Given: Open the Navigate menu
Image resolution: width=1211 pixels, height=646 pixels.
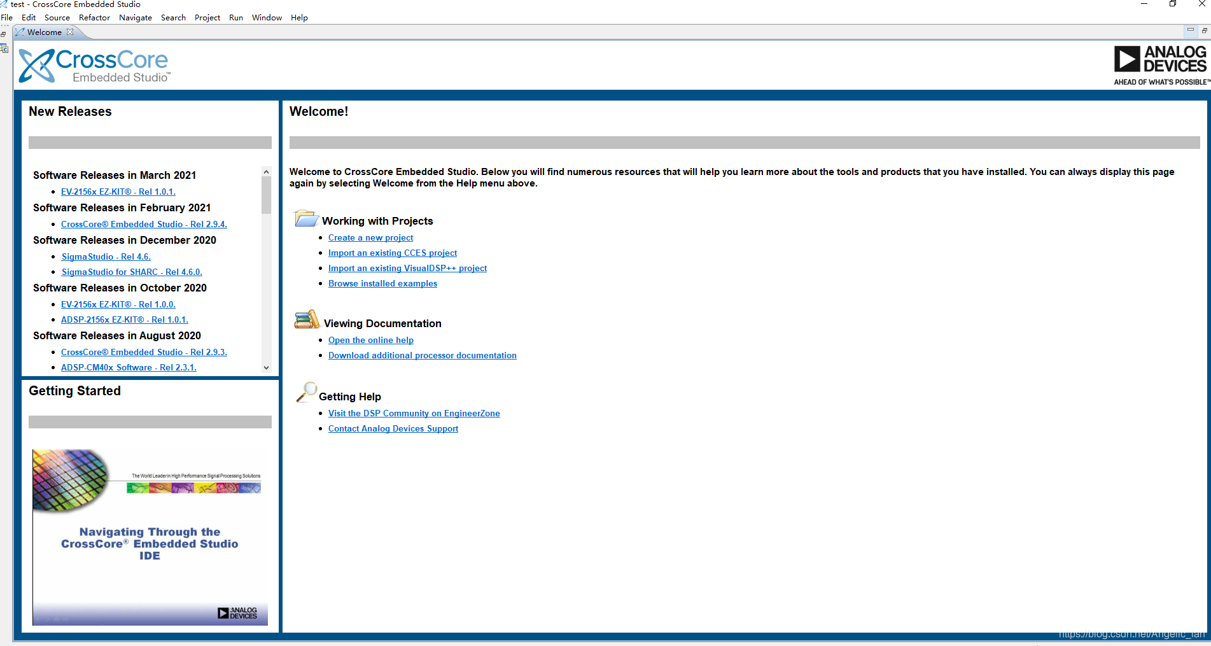Looking at the screenshot, I should coord(136,18).
